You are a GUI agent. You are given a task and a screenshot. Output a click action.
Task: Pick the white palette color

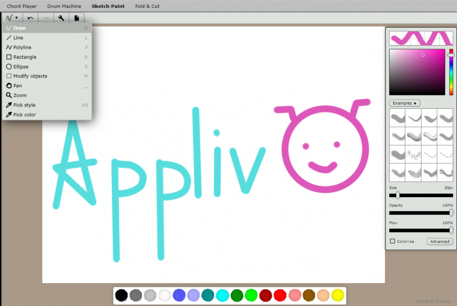[165, 295]
